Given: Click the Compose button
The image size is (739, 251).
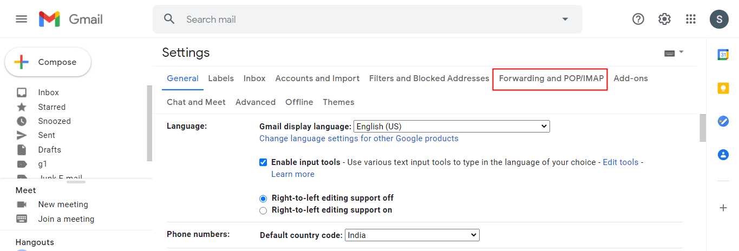Looking at the screenshot, I should pyautogui.click(x=48, y=62).
